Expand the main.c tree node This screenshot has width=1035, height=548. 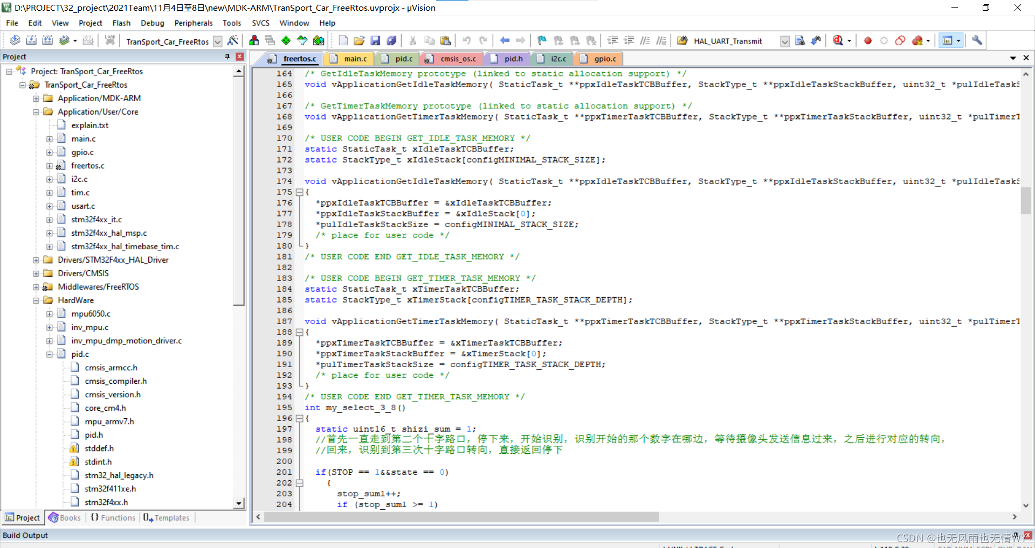pos(50,139)
